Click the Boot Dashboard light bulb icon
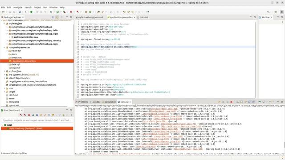Image resolution: width=285 pixels, height=160 pixels. (x=53, y=115)
